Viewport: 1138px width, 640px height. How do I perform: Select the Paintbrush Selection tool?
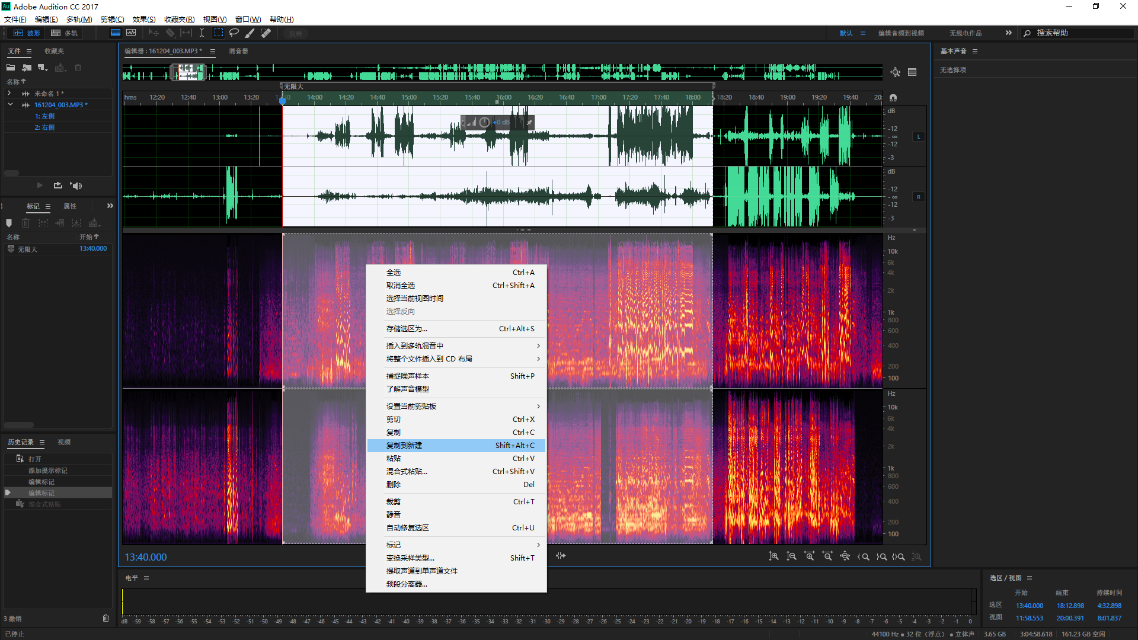(x=250, y=33)
